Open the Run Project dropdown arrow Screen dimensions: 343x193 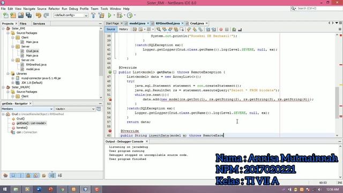pos(114,16)
